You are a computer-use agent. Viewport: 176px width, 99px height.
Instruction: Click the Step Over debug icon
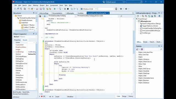(75, 9)
